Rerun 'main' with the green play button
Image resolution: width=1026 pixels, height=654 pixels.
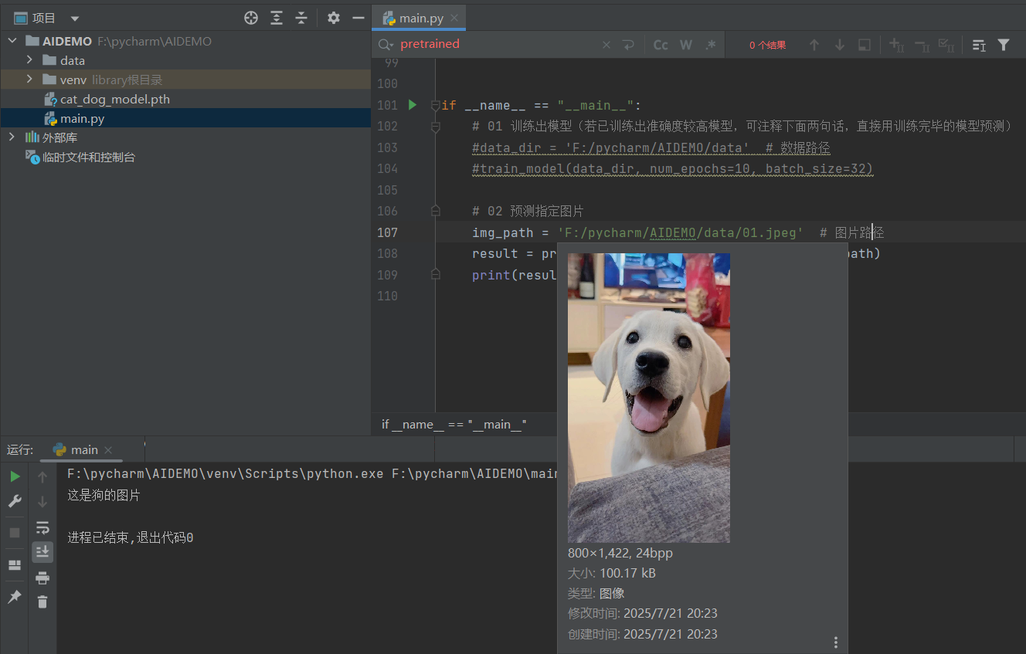pos(15,476)
